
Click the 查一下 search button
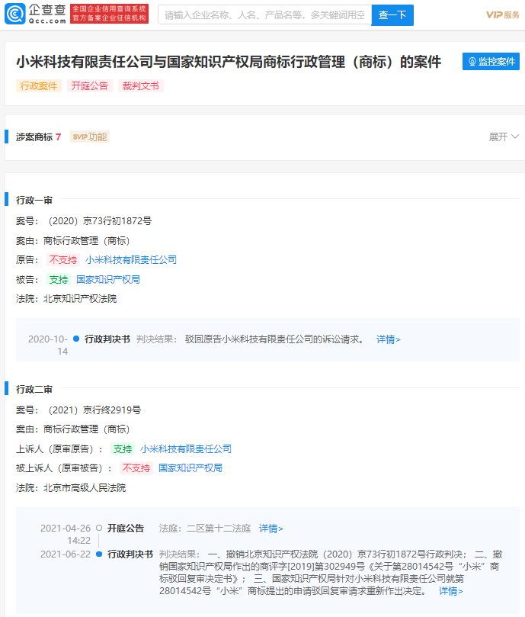[x=392, y=14]
